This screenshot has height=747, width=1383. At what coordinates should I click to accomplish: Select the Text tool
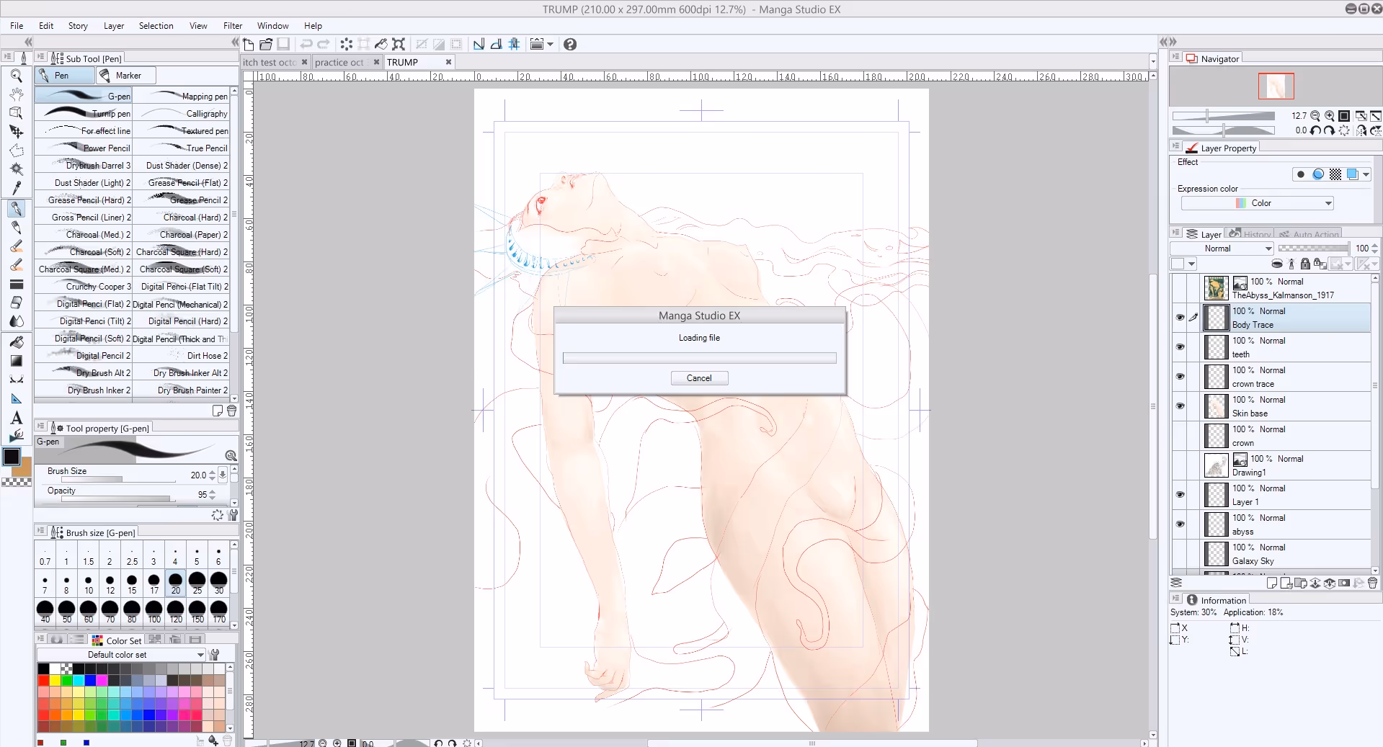pos(17,418)
